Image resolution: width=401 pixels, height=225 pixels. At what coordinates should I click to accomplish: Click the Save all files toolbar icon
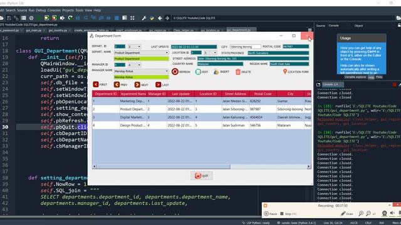pos(16,18)
